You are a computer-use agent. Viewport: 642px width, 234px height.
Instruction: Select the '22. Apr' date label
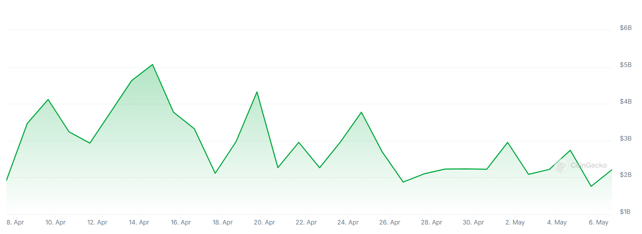pyautogui.click(x=306, y=222)
